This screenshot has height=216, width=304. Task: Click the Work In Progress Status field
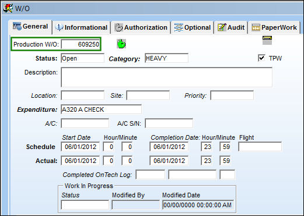click(85, 205)
